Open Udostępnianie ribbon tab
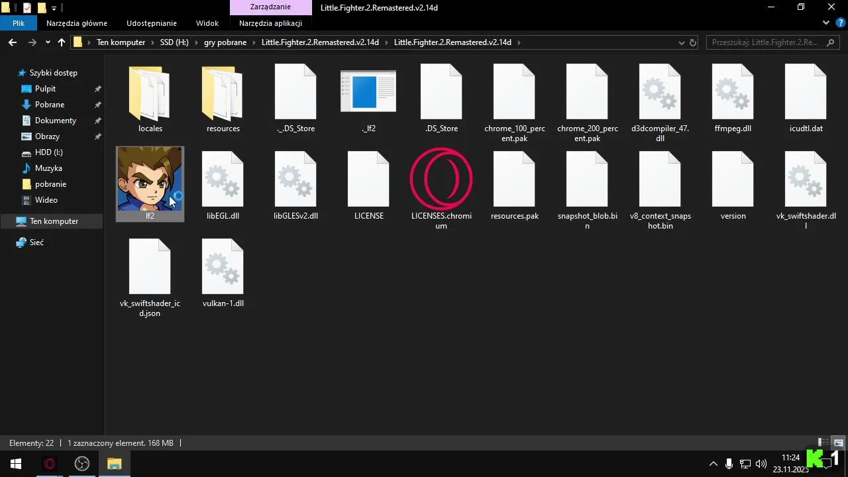848x477 pixels. tap(152, 23)
